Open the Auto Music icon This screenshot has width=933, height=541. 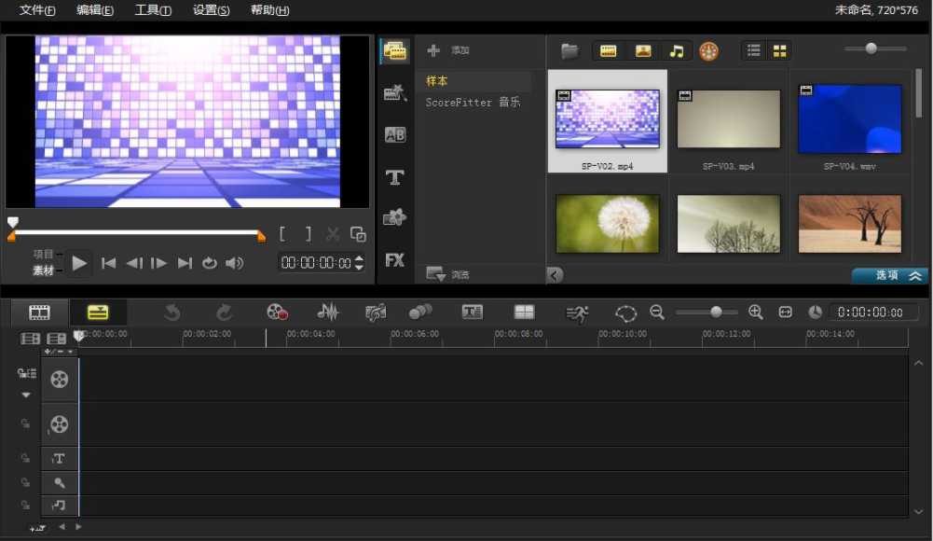click(376, 312)
